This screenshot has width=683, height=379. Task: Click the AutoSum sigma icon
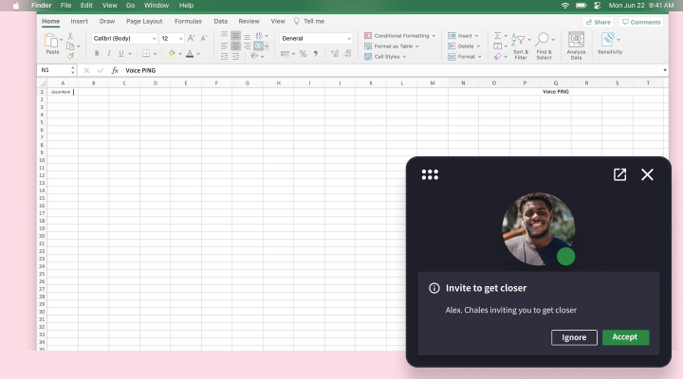pos(497,36)
